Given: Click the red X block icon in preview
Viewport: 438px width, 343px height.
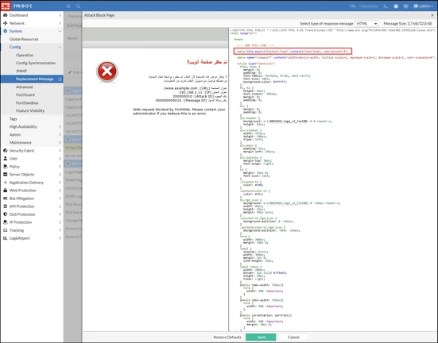Looking at the screenshot, I should (x=107, y=71).
